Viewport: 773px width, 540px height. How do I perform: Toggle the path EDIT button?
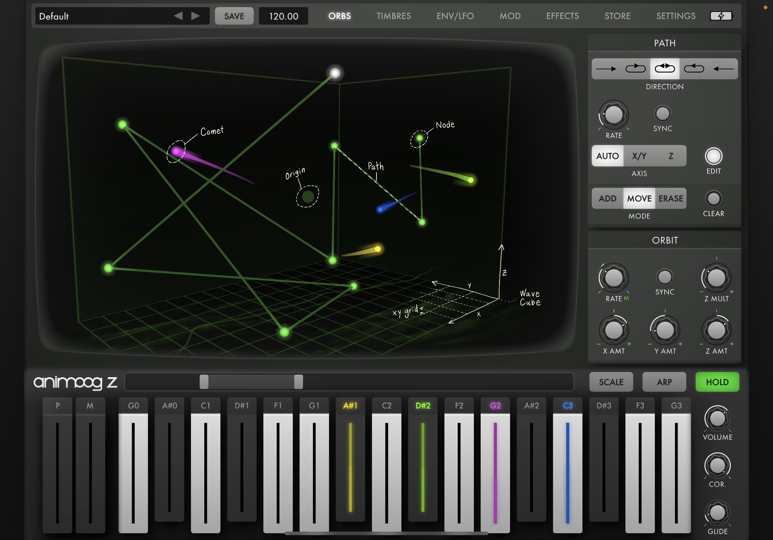click(713, 156)
